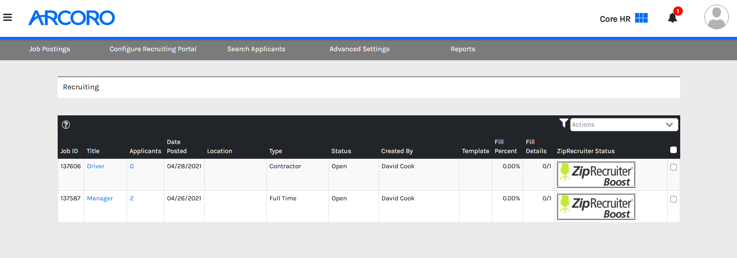
Task: Click the date 04/28/2021
Action: (x=184, y=166)
